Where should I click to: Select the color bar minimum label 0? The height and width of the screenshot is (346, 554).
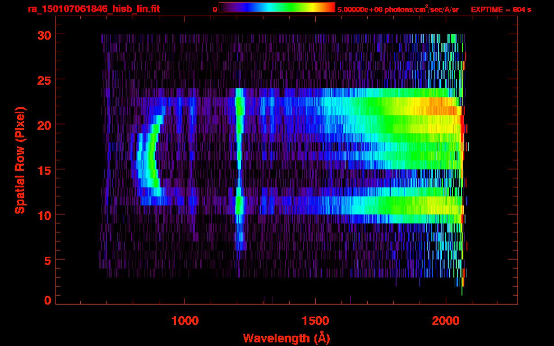pyautogui.click(x=215, y=9)
